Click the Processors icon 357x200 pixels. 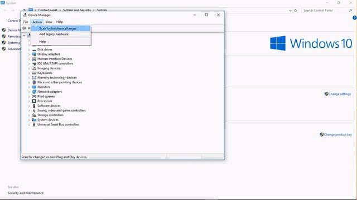[34, 101]
